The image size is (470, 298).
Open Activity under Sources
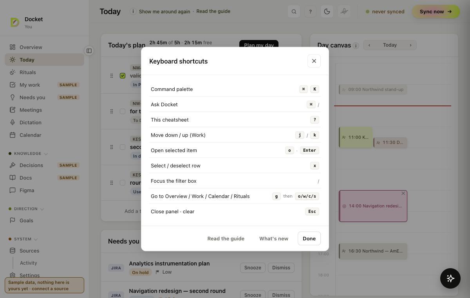29,263
